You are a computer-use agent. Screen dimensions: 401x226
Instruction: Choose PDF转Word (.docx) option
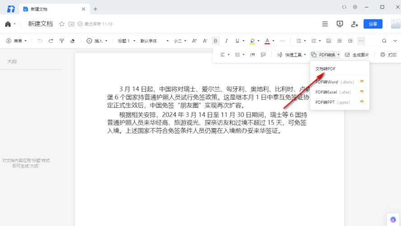click(x=335, y=82)
